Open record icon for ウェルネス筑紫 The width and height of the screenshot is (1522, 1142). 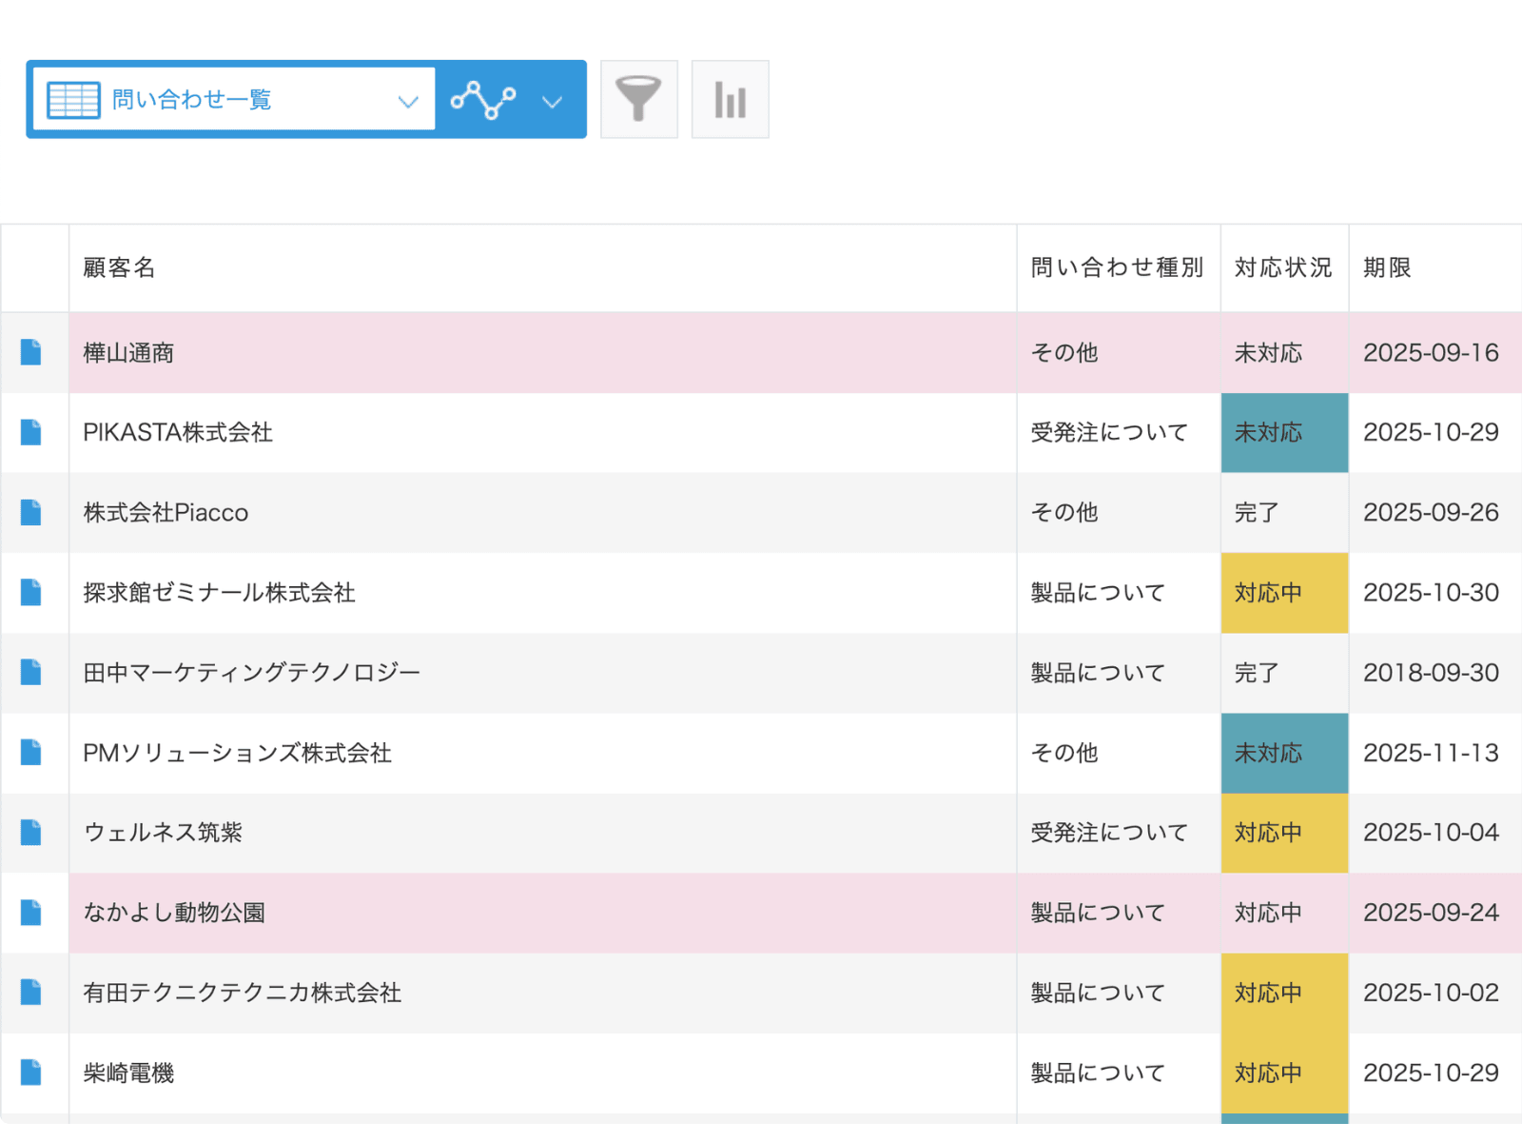(x=31, y=833)
